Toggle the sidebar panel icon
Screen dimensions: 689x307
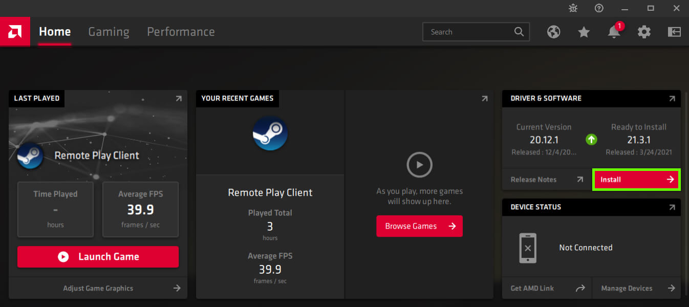674,32
